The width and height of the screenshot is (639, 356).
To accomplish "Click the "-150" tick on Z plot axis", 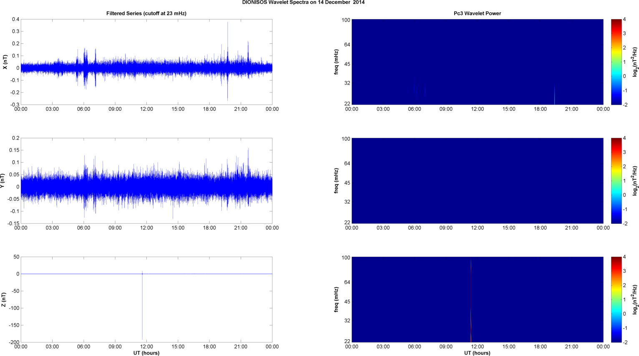I will [14, 325].
